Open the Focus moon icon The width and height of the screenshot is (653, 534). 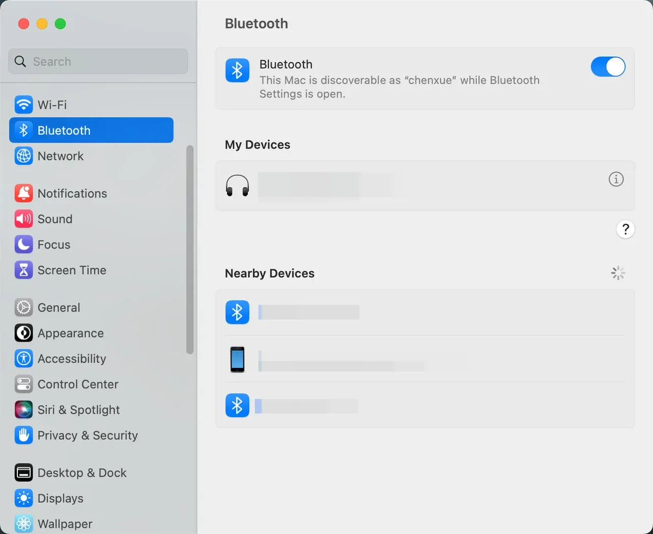point(23,244)
